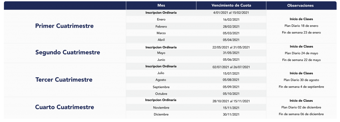The image size is (340, 122).
Task: Select the Tercer Cuatrimestre heading
Action: (64, 80)
